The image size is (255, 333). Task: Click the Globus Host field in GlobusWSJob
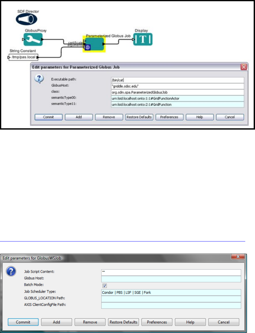[171, 279]
